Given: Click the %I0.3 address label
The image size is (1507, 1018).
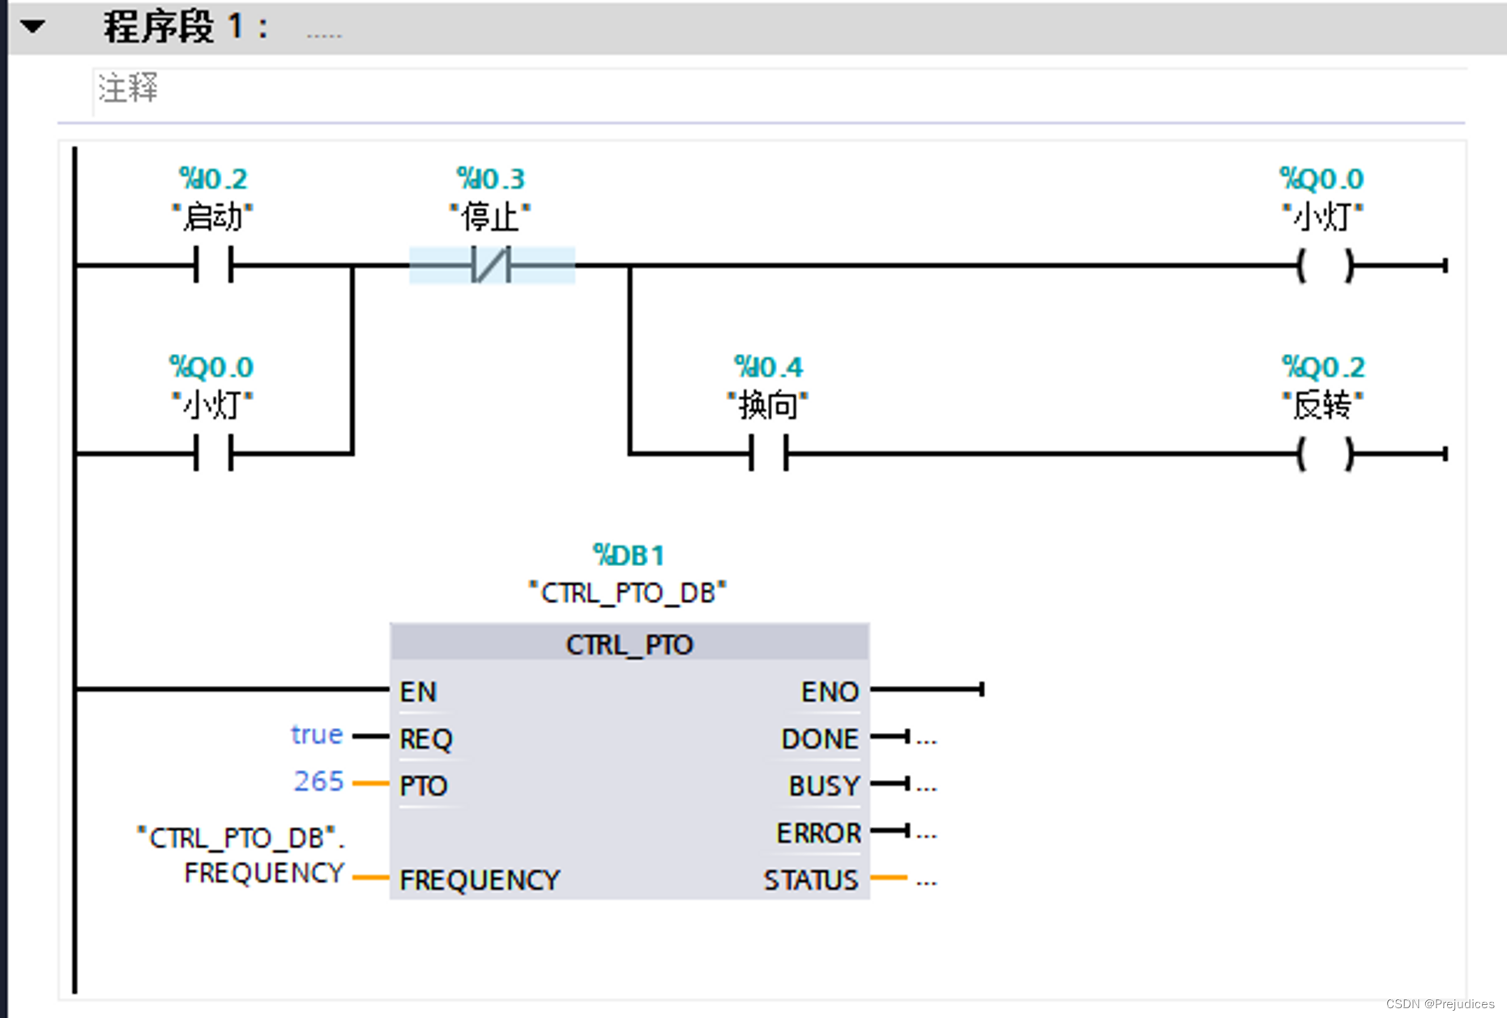Looking at the screenshot, I should pos(491,178).
